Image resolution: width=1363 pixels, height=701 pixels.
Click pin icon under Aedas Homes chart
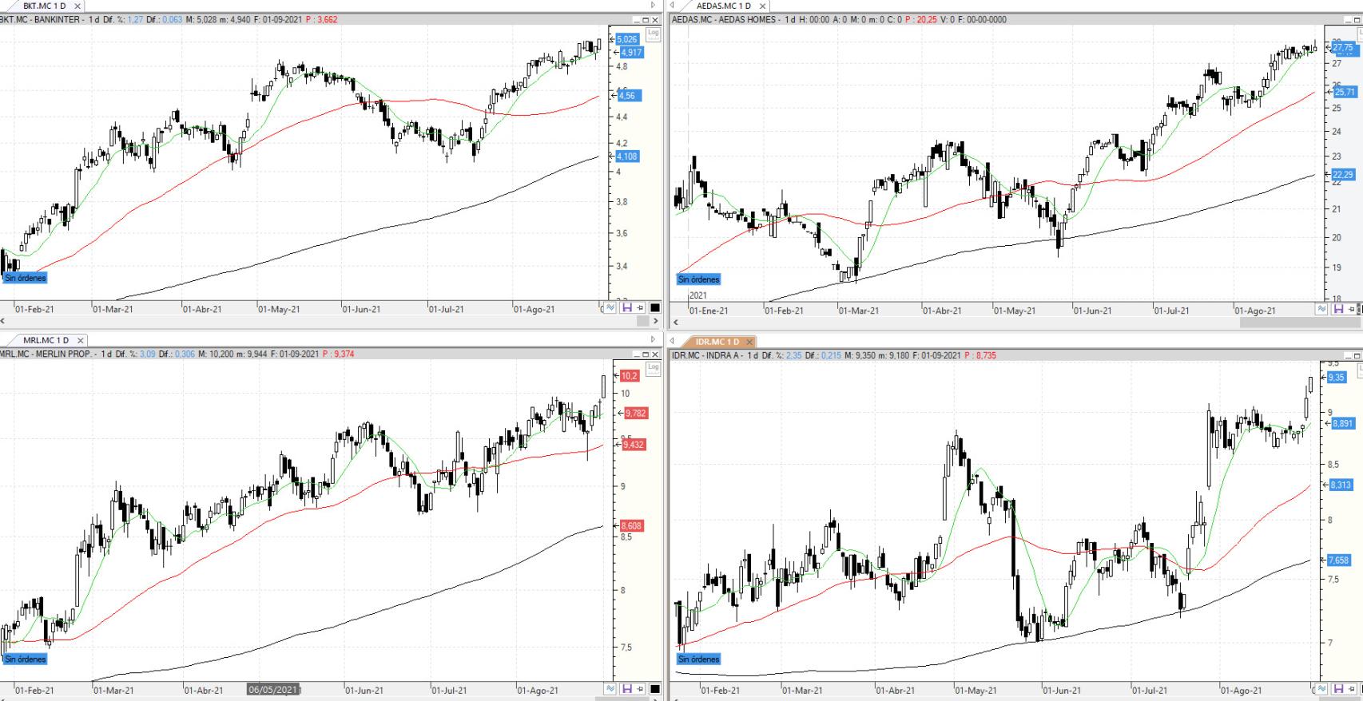coord(1352,309)
